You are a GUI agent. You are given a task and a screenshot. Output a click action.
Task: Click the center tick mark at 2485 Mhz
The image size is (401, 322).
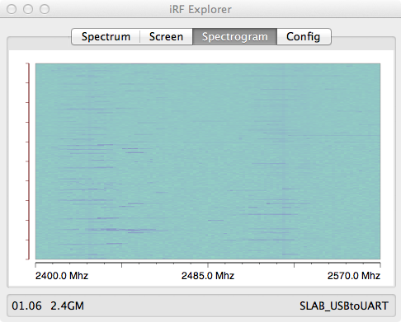pos(208,265)
